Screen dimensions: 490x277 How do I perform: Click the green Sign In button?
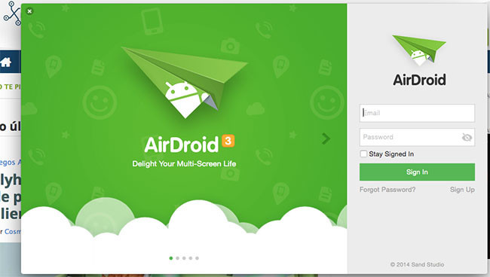click(x=417, y=172)
